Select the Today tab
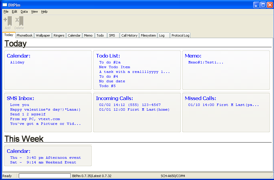Image resolution: width=274 pixels, height=180 pixels. coord(9,35)
